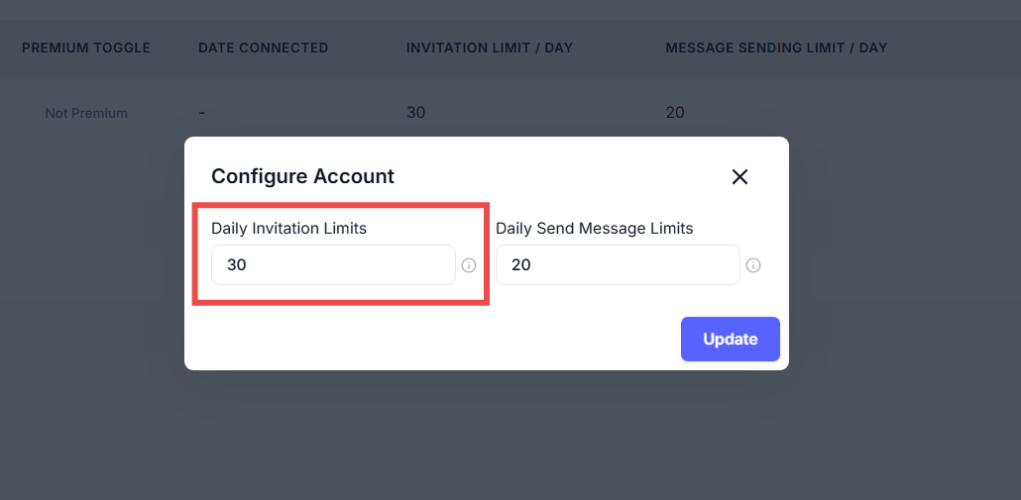
Task: Click info icon beside Daily Send Message Limits
Action: pyautogui.click(x=753, y=265)
